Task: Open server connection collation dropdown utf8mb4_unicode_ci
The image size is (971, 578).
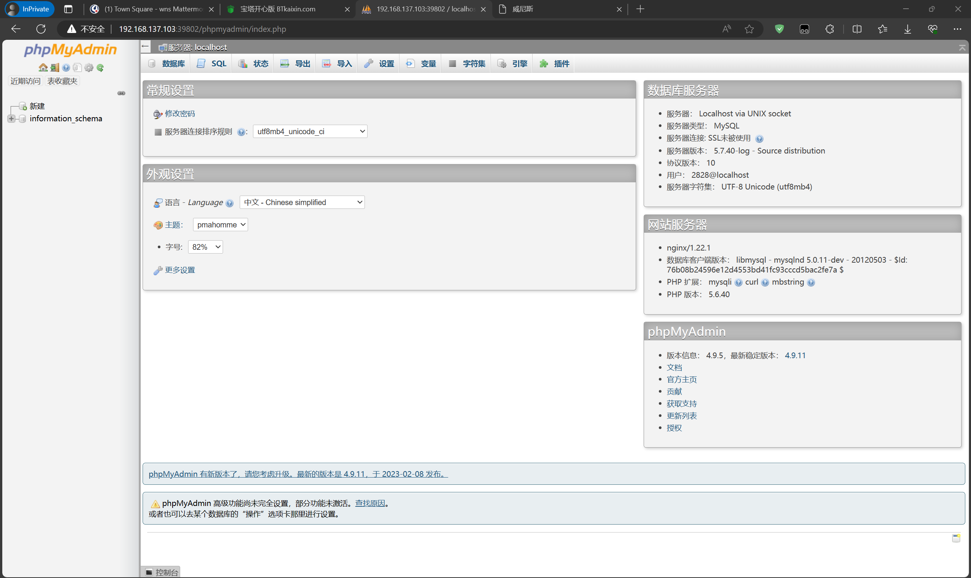Action: tap(310, 131)
